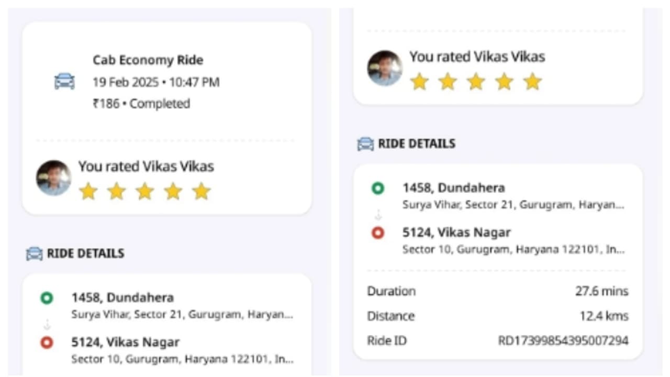This screenshot has width=670, height=377.
Task: Click the Completed status label
Action: tap(160, 104)
